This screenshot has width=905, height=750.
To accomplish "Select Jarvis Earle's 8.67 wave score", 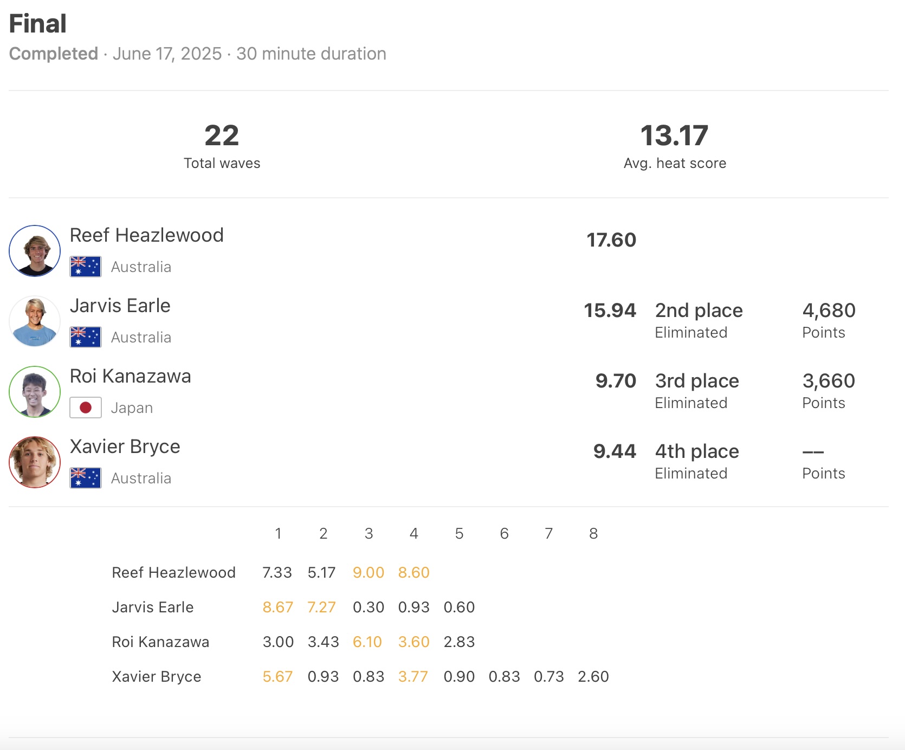I will [x=277, y=607].
